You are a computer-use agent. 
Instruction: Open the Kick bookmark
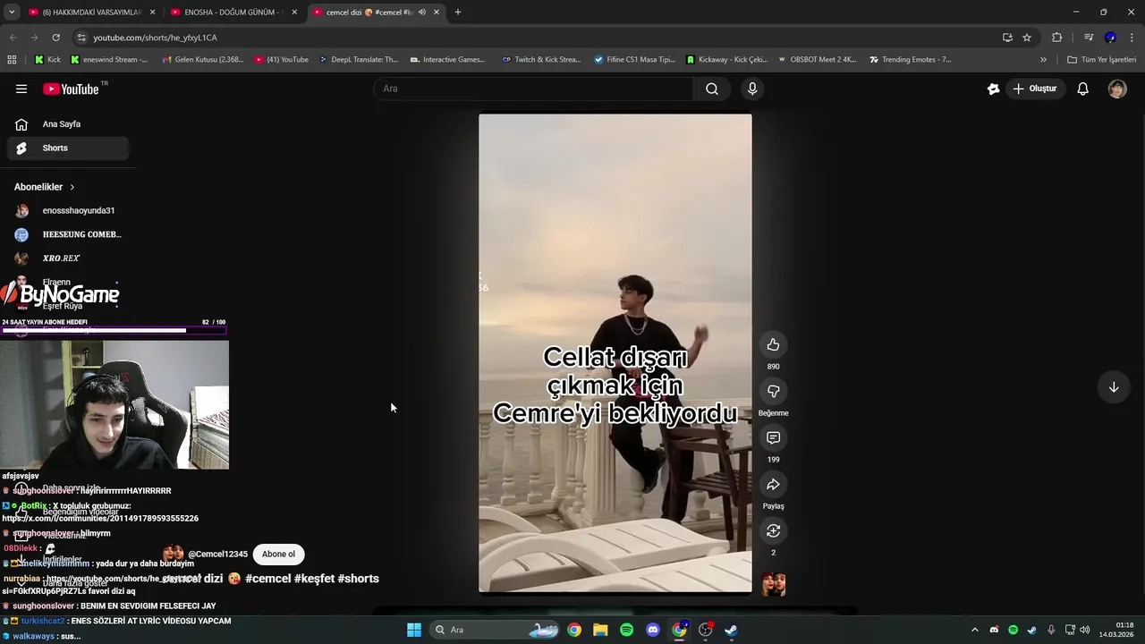pyautogui.click(x=47, y=60)
